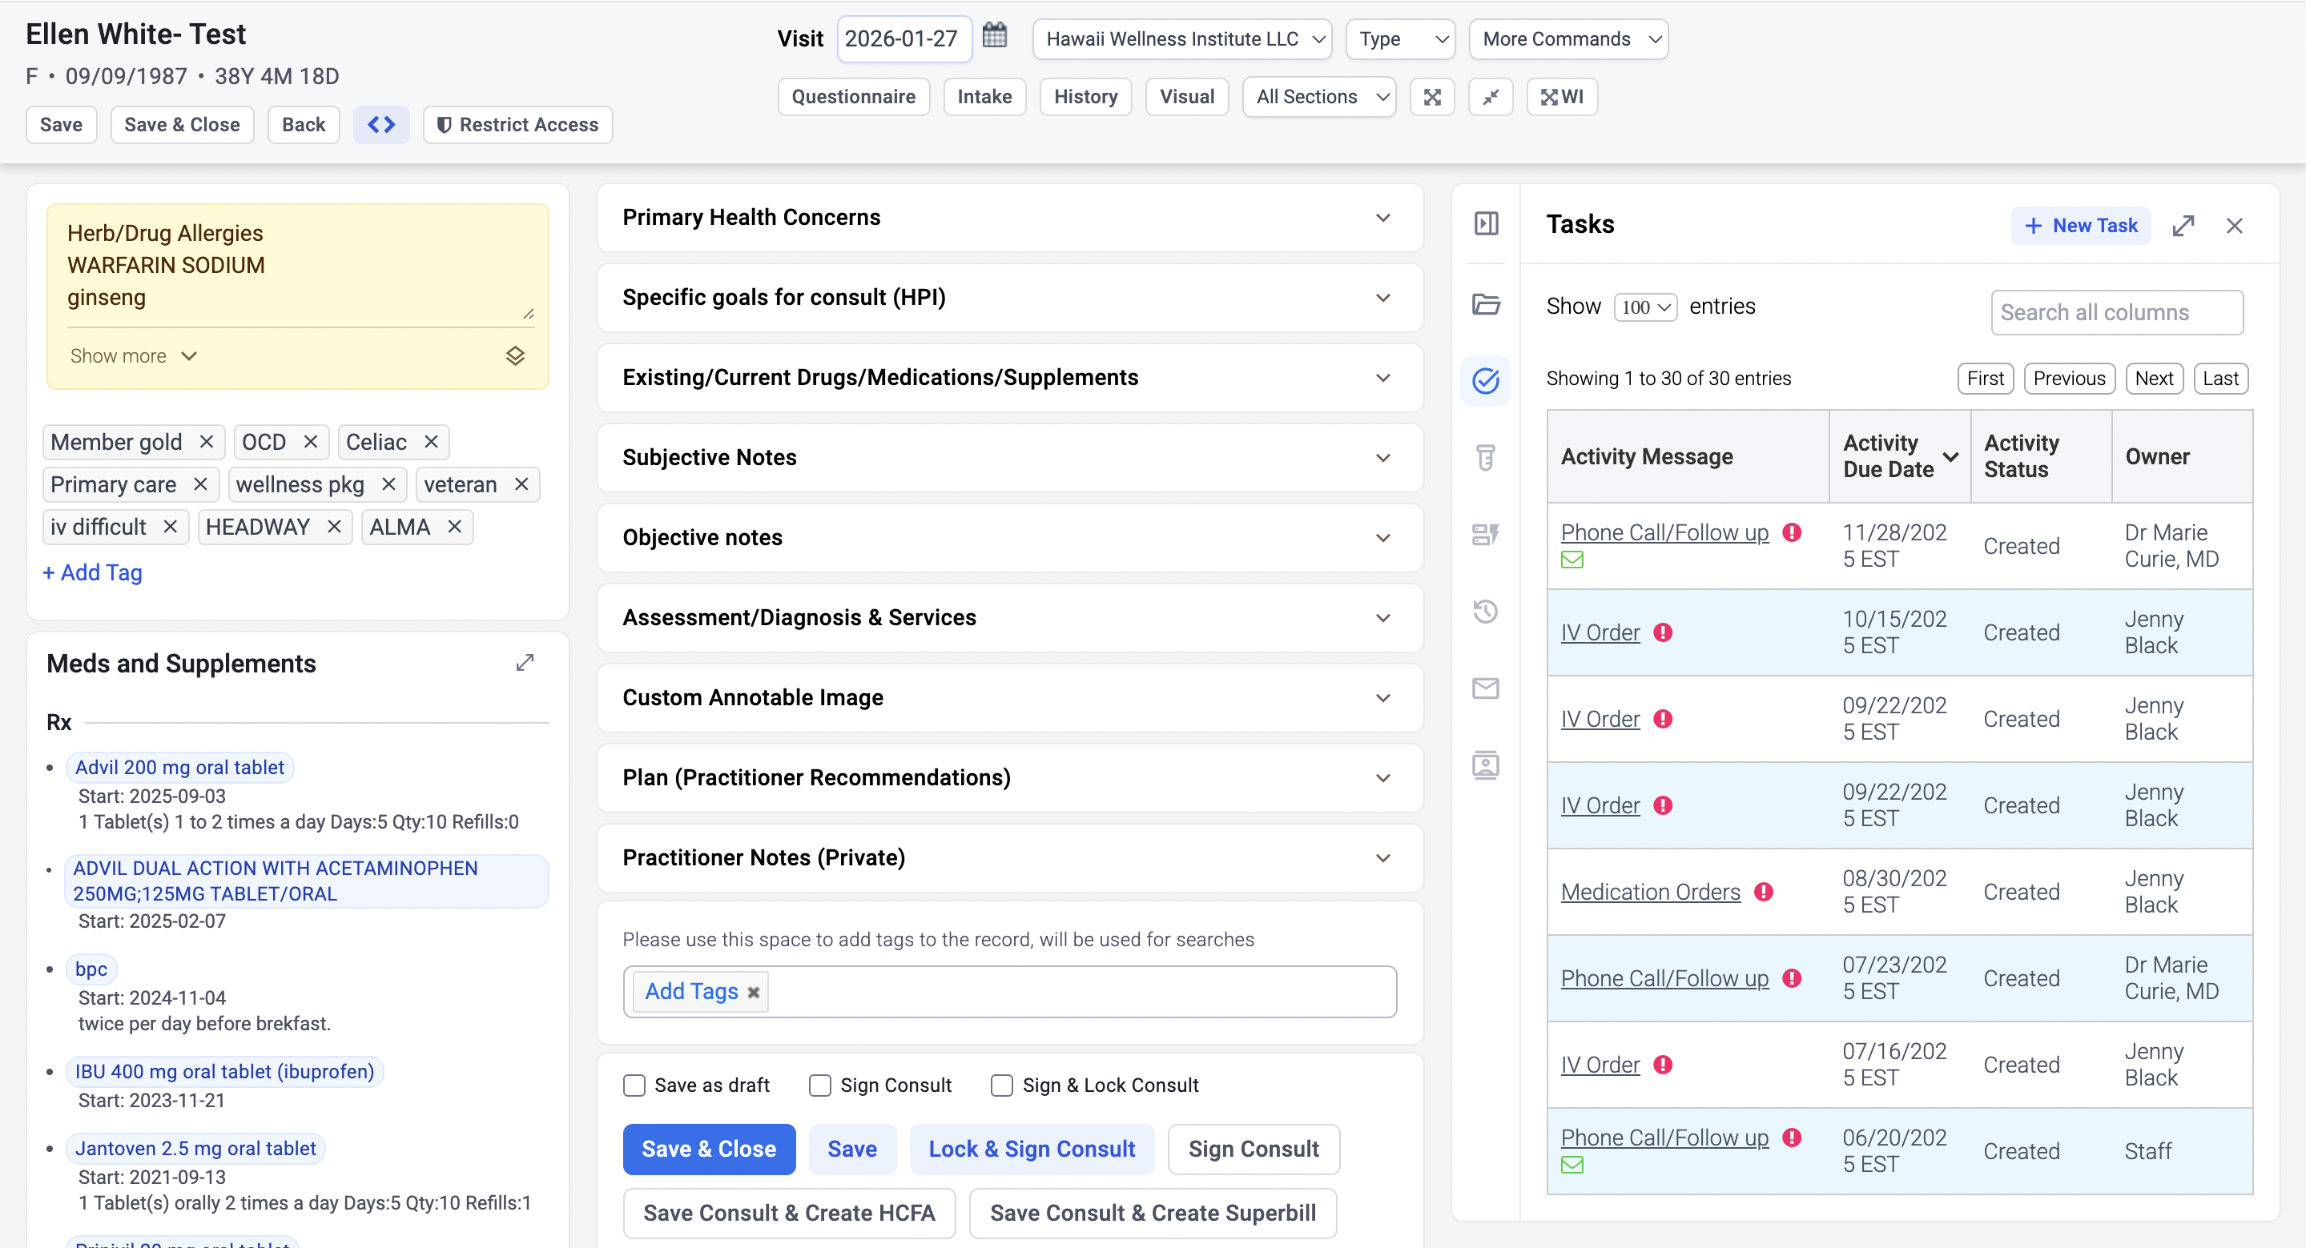The width and height of the screenshot is (2306, 1248).
Task: Click the New Task button
Action: click(x=2080, y=225)
